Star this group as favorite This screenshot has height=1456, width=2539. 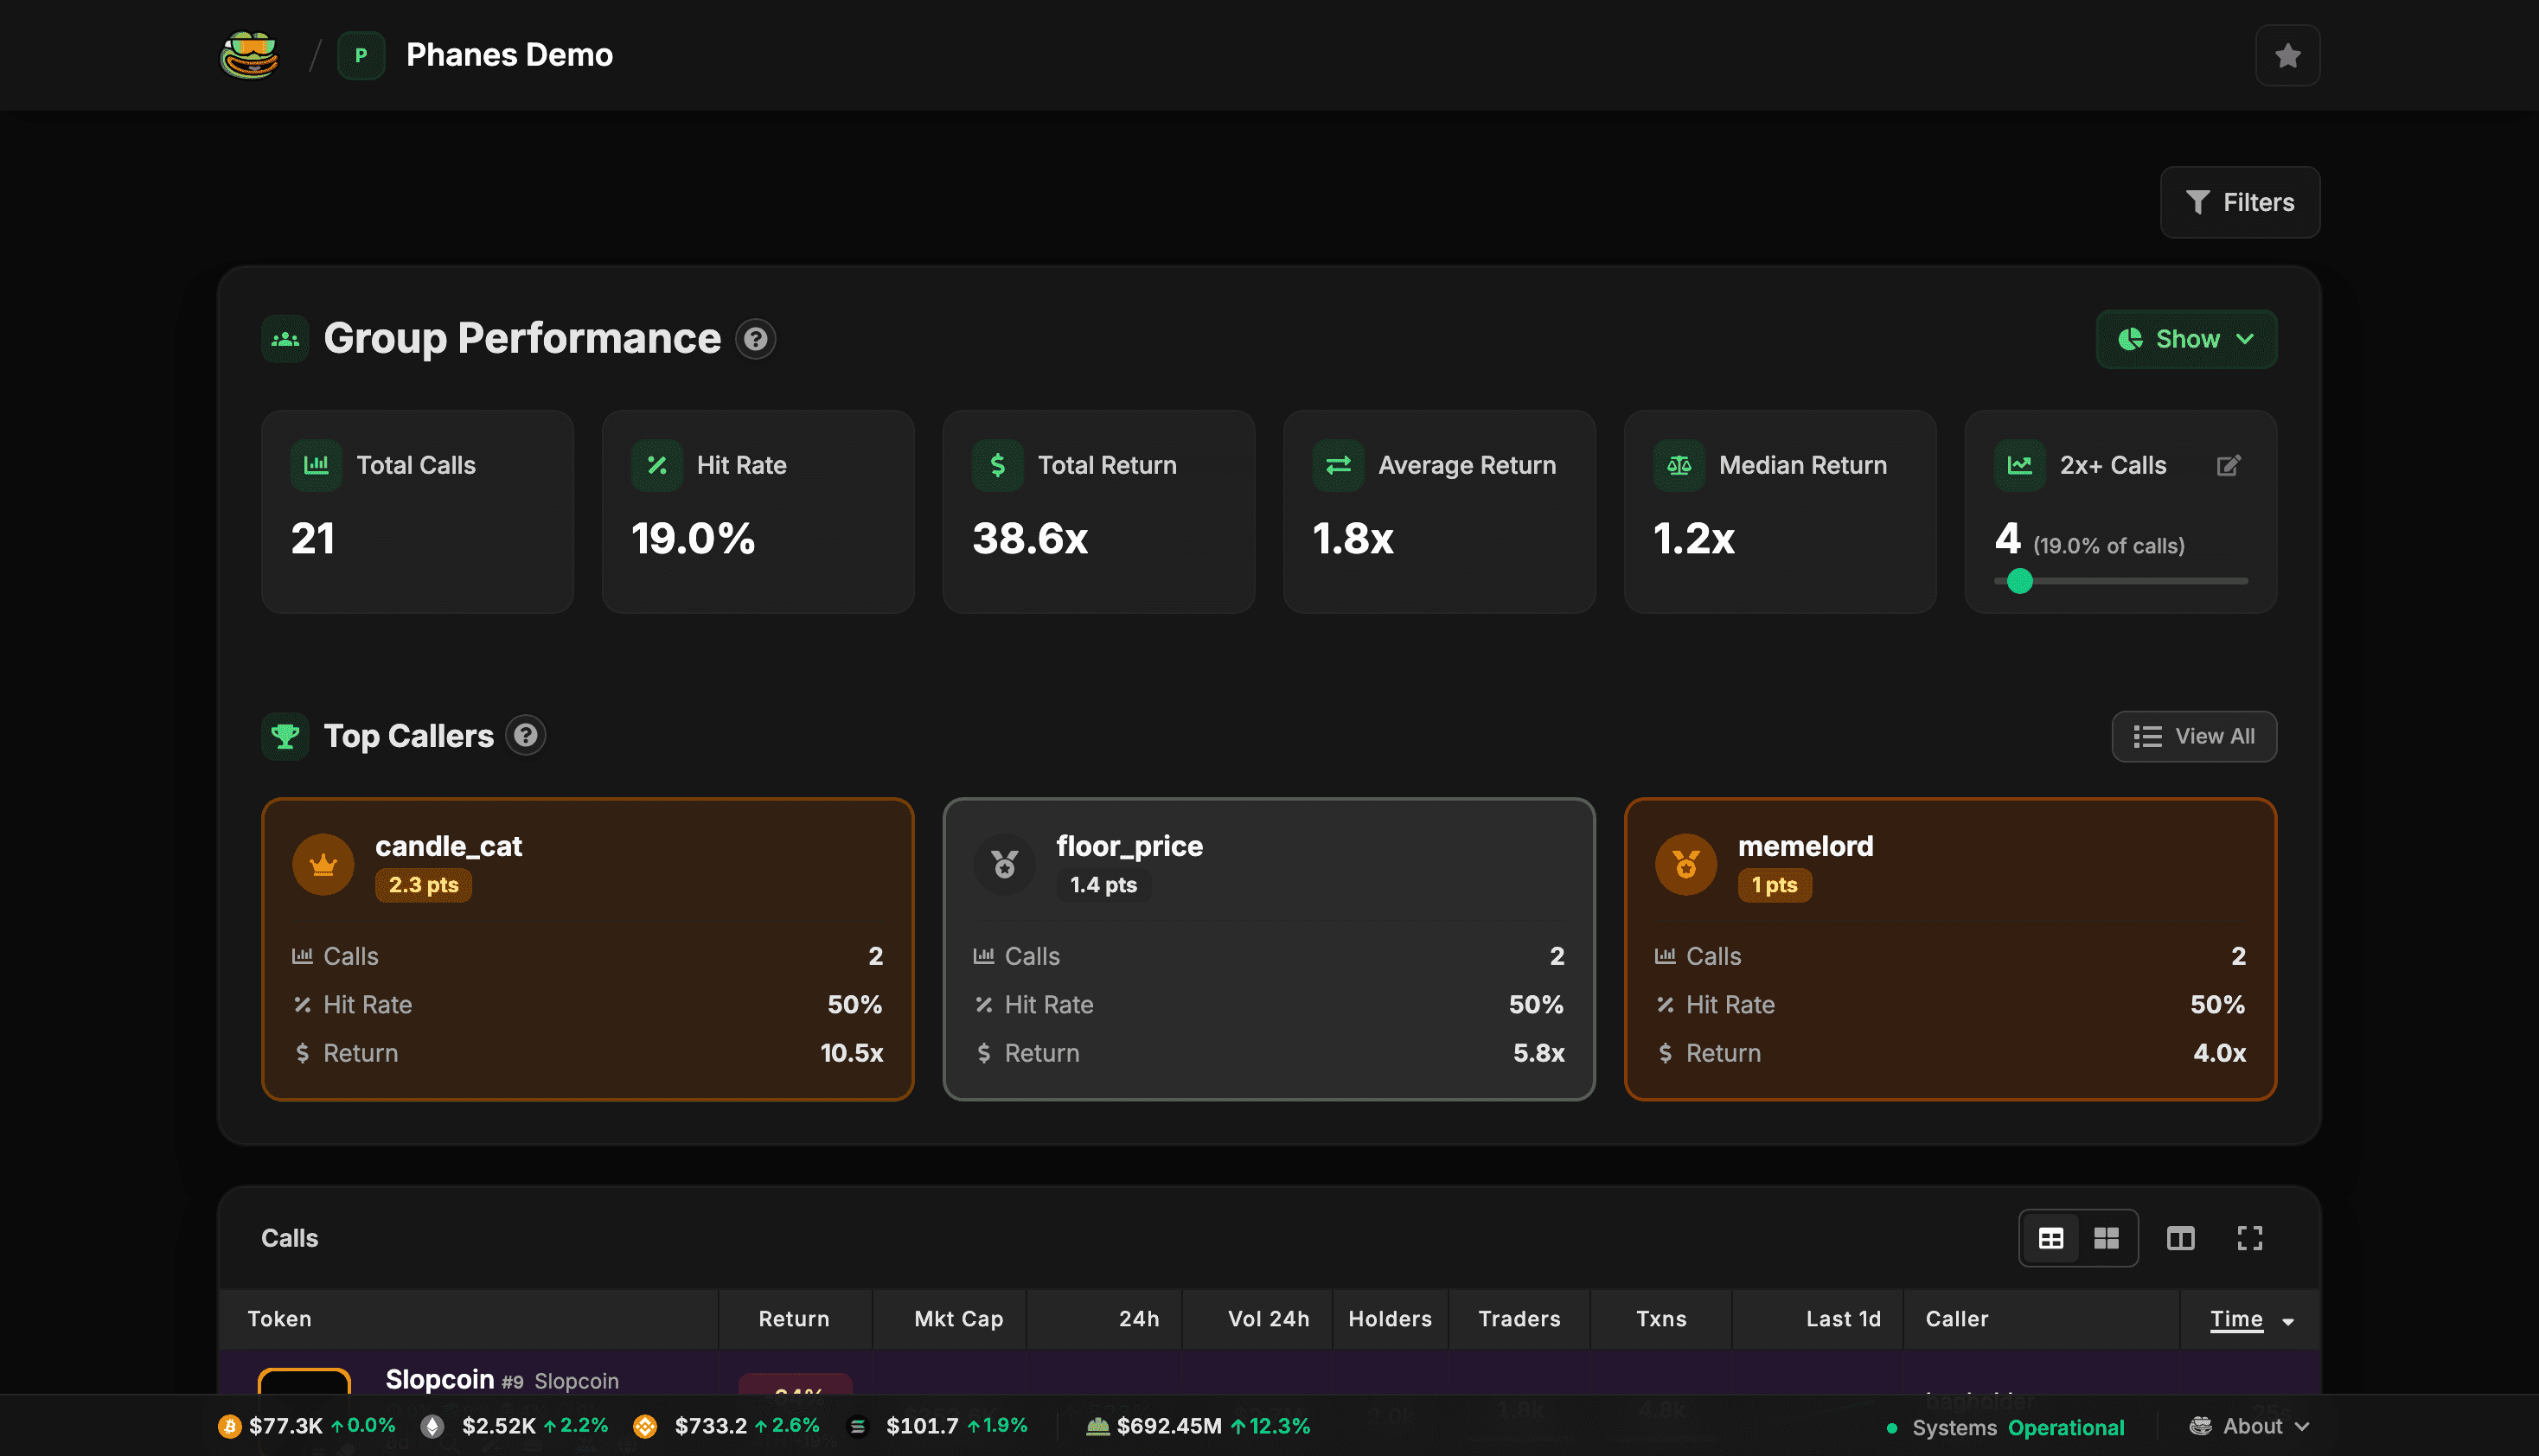pos(2287,55)
